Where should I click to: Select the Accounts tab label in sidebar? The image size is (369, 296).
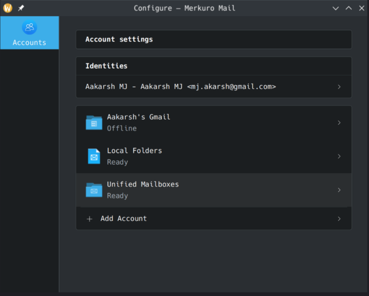coord(30,42)
